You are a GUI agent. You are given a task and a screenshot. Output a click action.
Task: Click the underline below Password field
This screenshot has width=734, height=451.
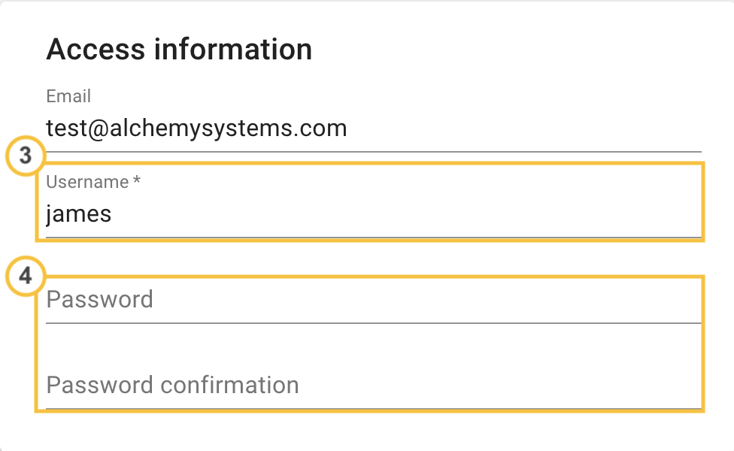[374, 323]
